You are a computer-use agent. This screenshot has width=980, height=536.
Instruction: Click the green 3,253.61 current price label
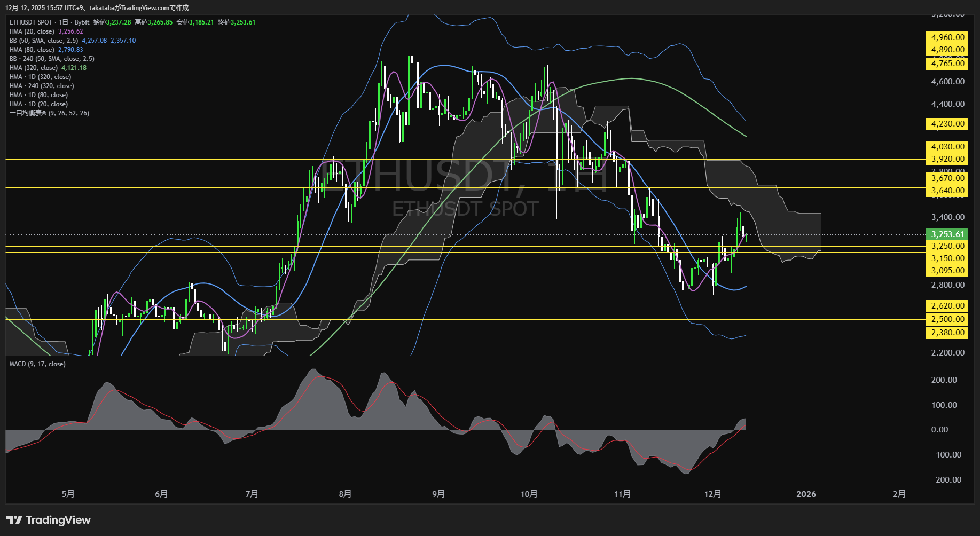pos(947,234)
